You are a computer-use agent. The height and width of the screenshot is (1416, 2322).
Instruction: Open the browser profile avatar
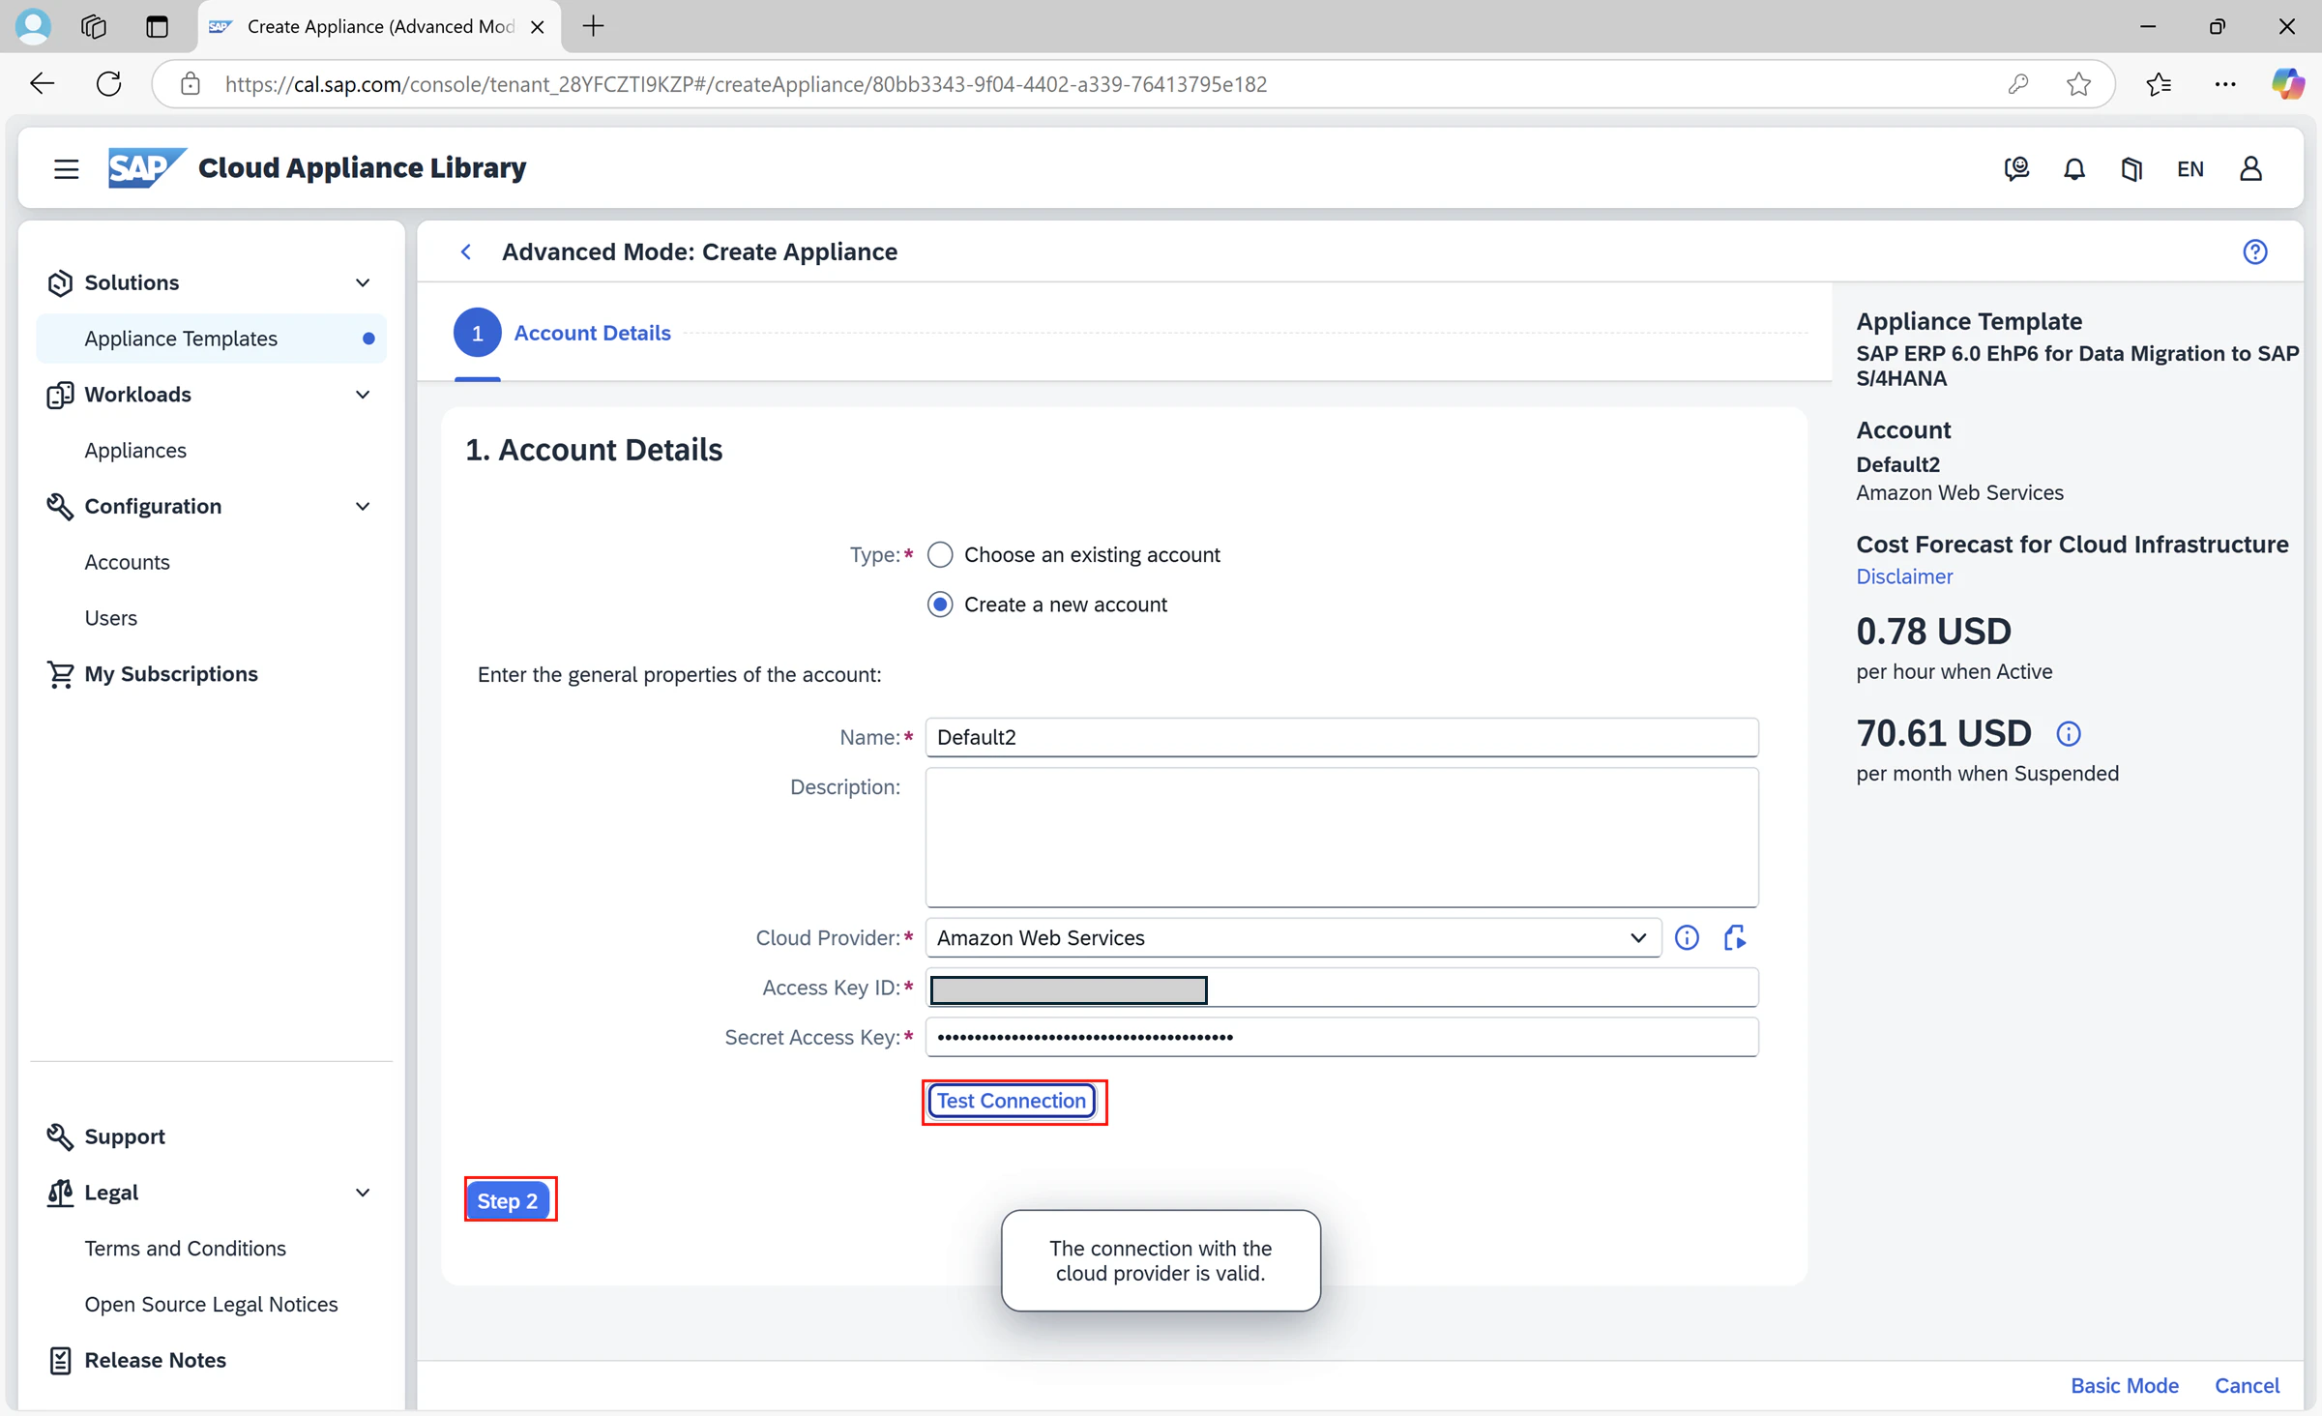pos(33,26)
